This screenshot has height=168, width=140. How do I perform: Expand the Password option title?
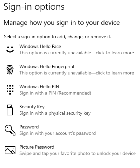(x=29, y=127)
